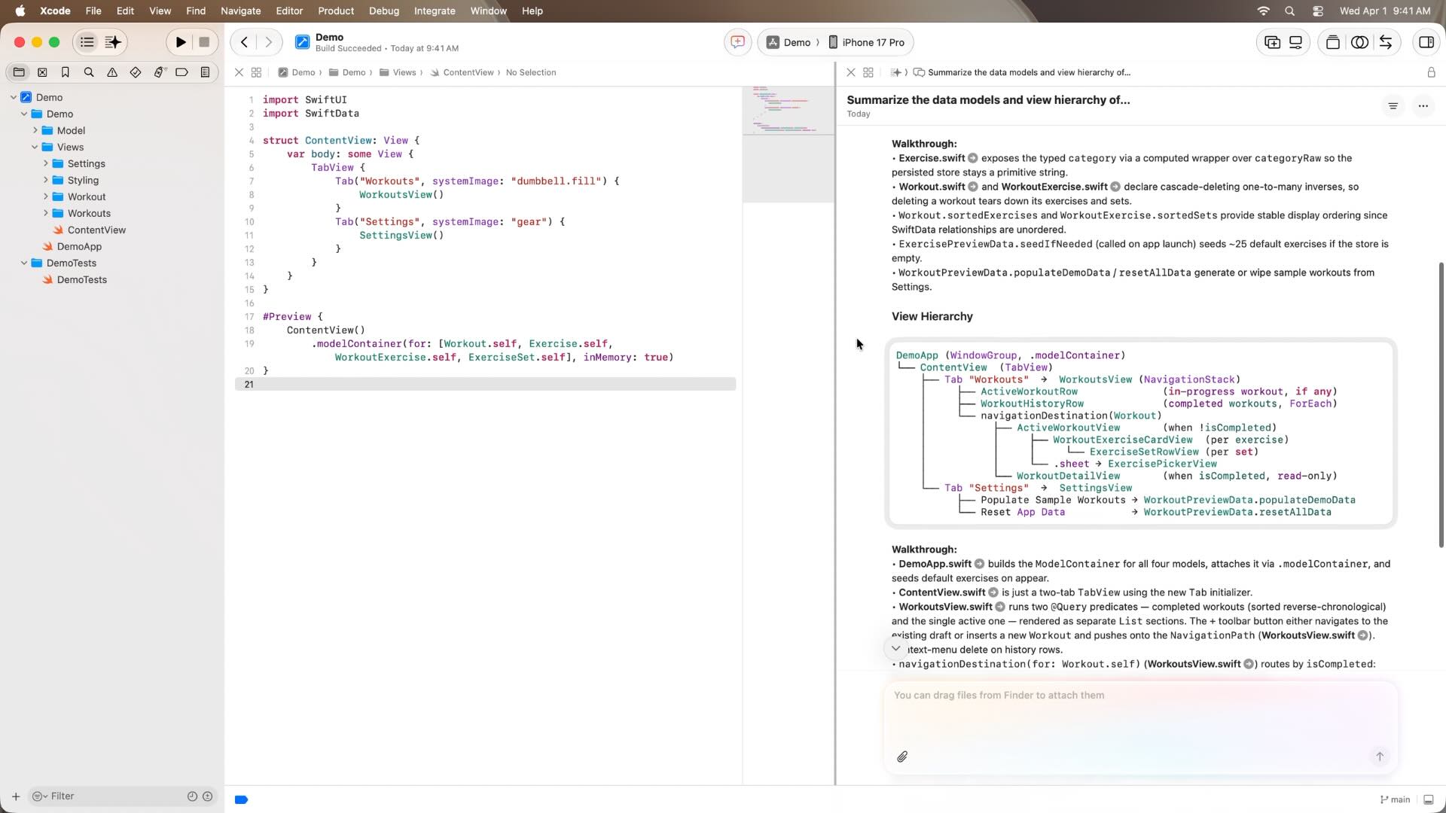This screenshot has width=1446, height=813.
Task: Open the device display settings icon
Action: [x=1296, y=42]
